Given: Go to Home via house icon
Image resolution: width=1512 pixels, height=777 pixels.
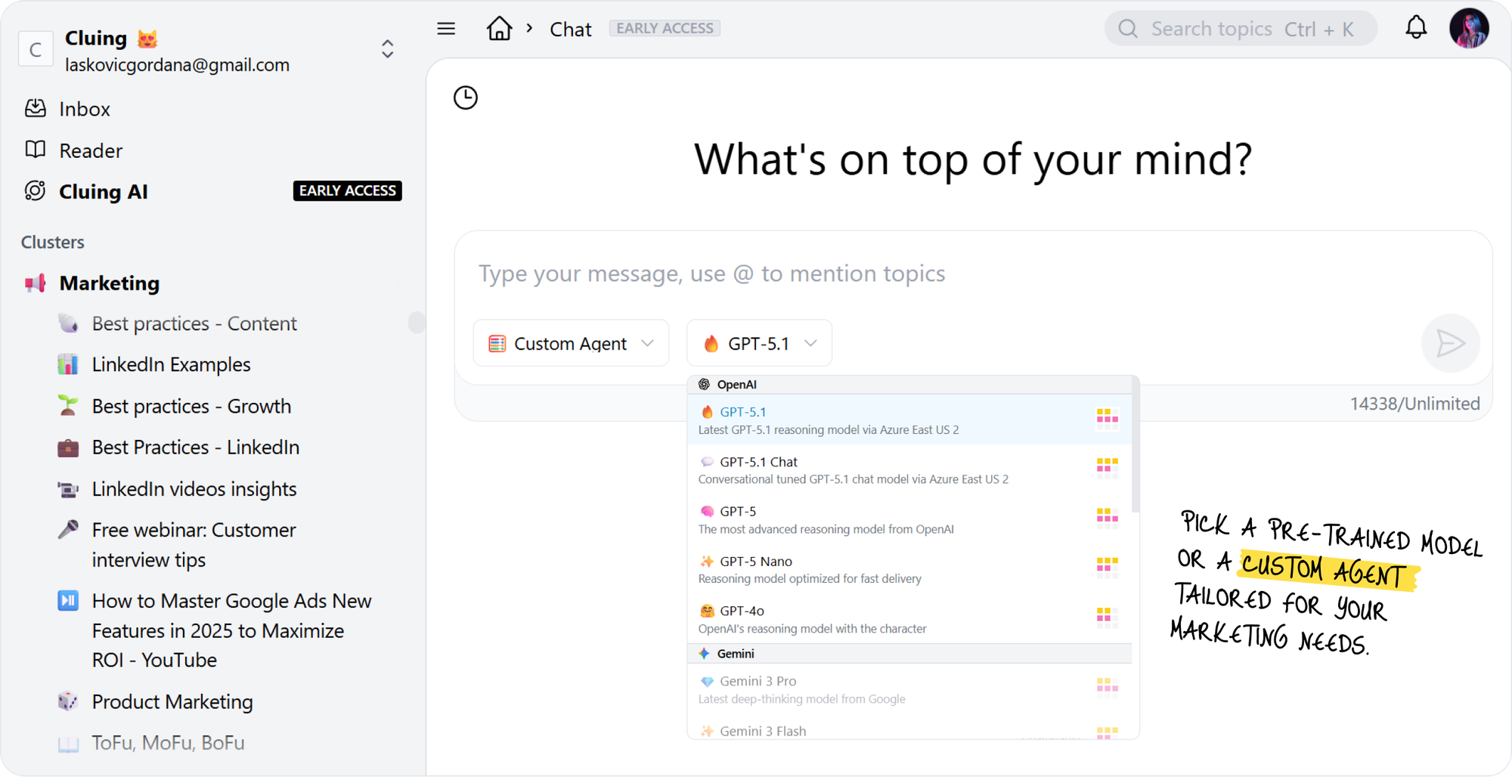Looking at the screenshot, I should click(499, 29).
